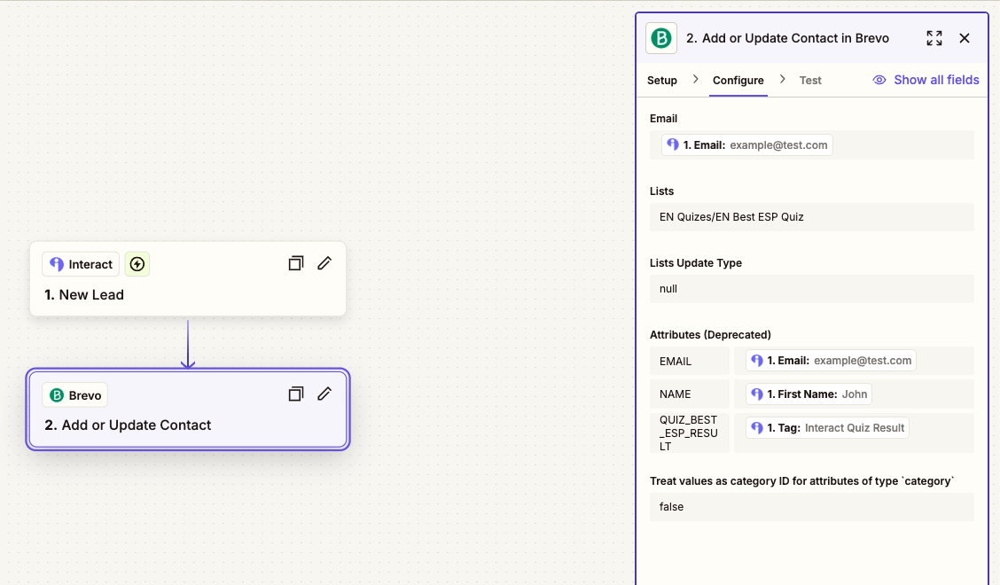The height and width of the screenshot is (585, 1000).
Task: Click the duplicate icon on New Lead step
Action: (295, 263)
